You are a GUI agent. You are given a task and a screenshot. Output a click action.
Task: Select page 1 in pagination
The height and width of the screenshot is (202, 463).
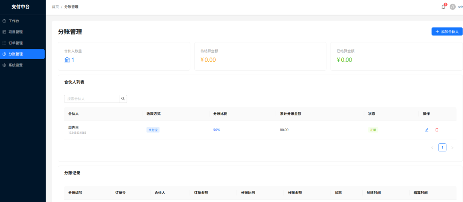point(442,148)
